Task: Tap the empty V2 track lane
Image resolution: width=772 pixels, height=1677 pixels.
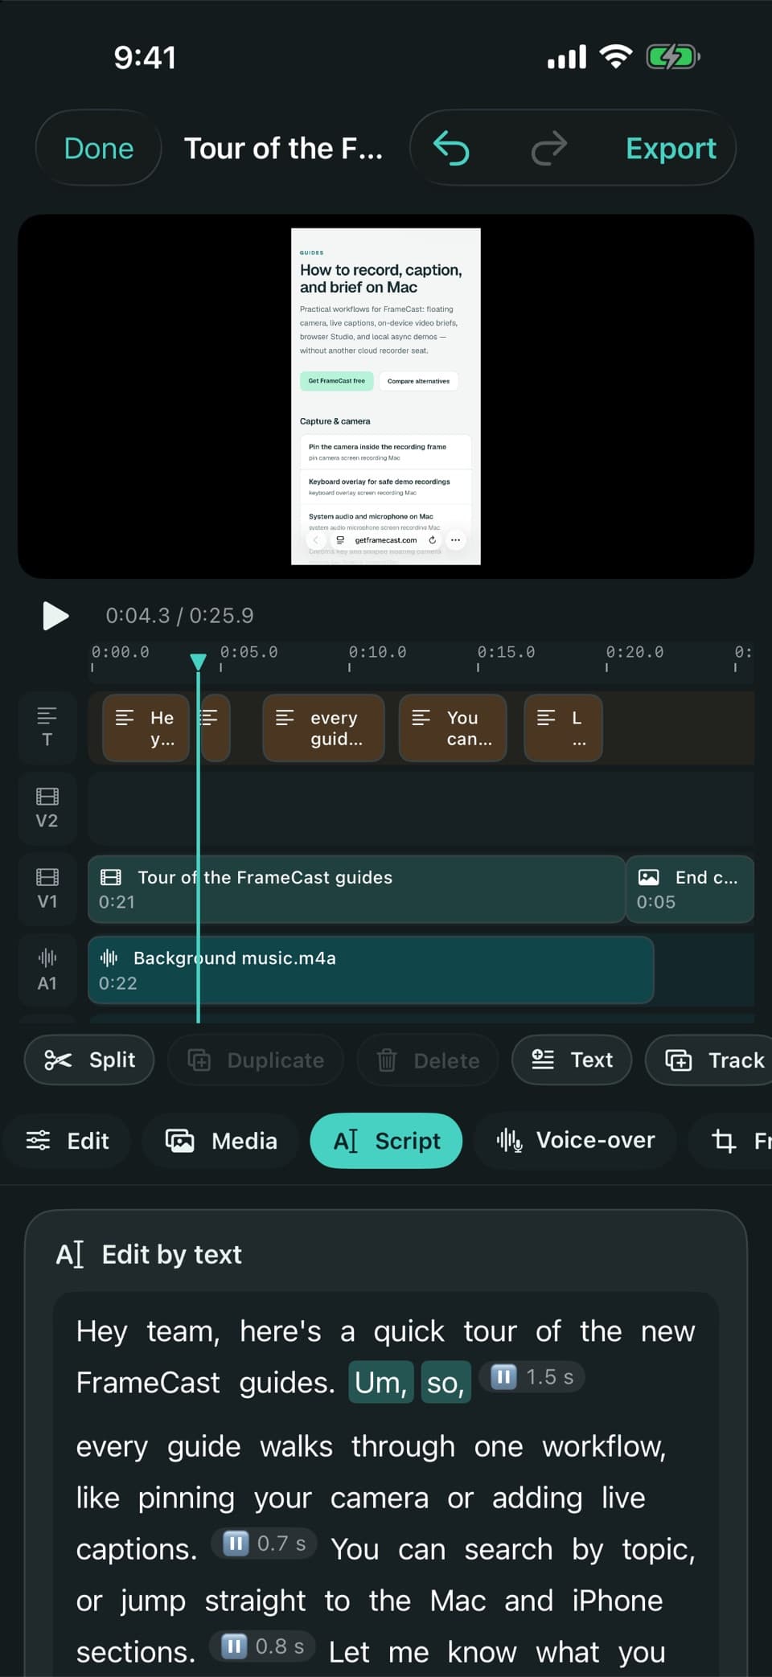Action: click(421, 808)
